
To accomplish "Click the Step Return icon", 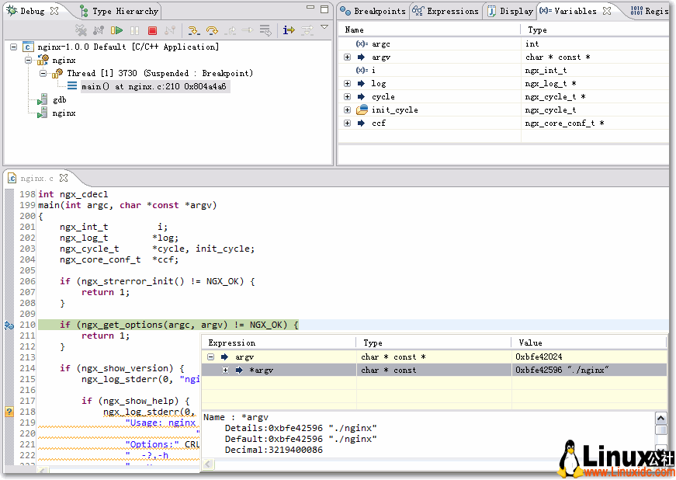I will point(230,30).
